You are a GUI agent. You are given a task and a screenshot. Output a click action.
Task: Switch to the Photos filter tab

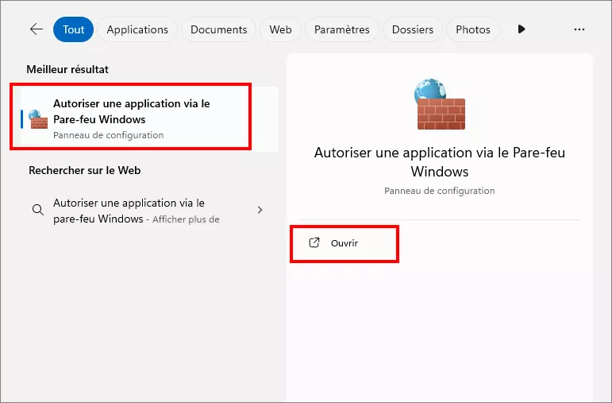coord(472,29)
